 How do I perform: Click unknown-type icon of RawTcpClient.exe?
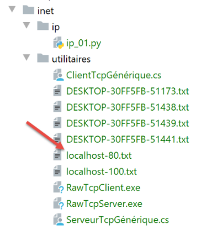point(59,187)
